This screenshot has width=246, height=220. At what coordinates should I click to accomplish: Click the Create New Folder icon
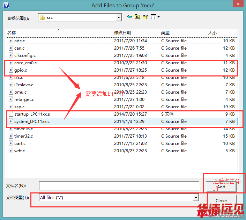pos(146,17)
